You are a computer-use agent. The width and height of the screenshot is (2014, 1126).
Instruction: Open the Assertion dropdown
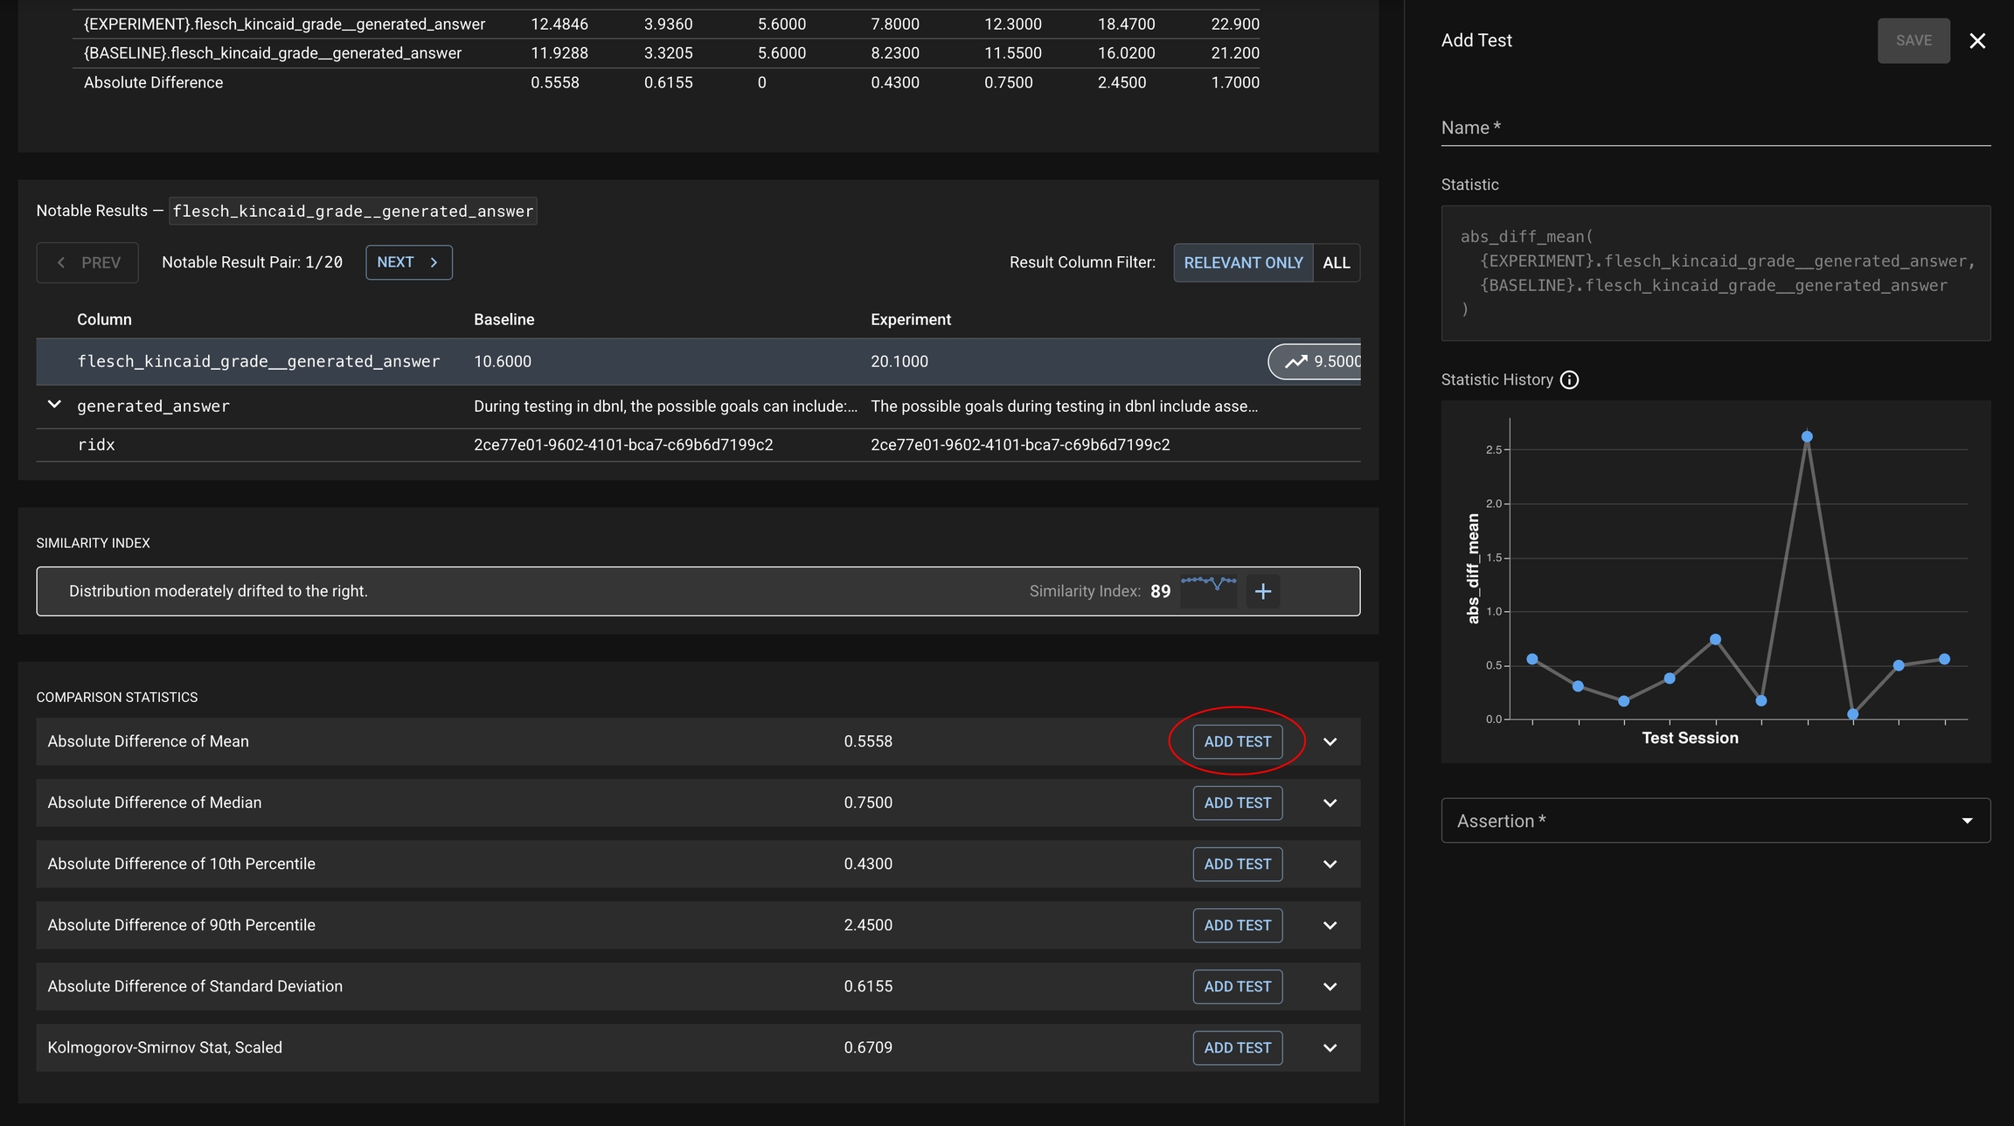click(1715, 821)
